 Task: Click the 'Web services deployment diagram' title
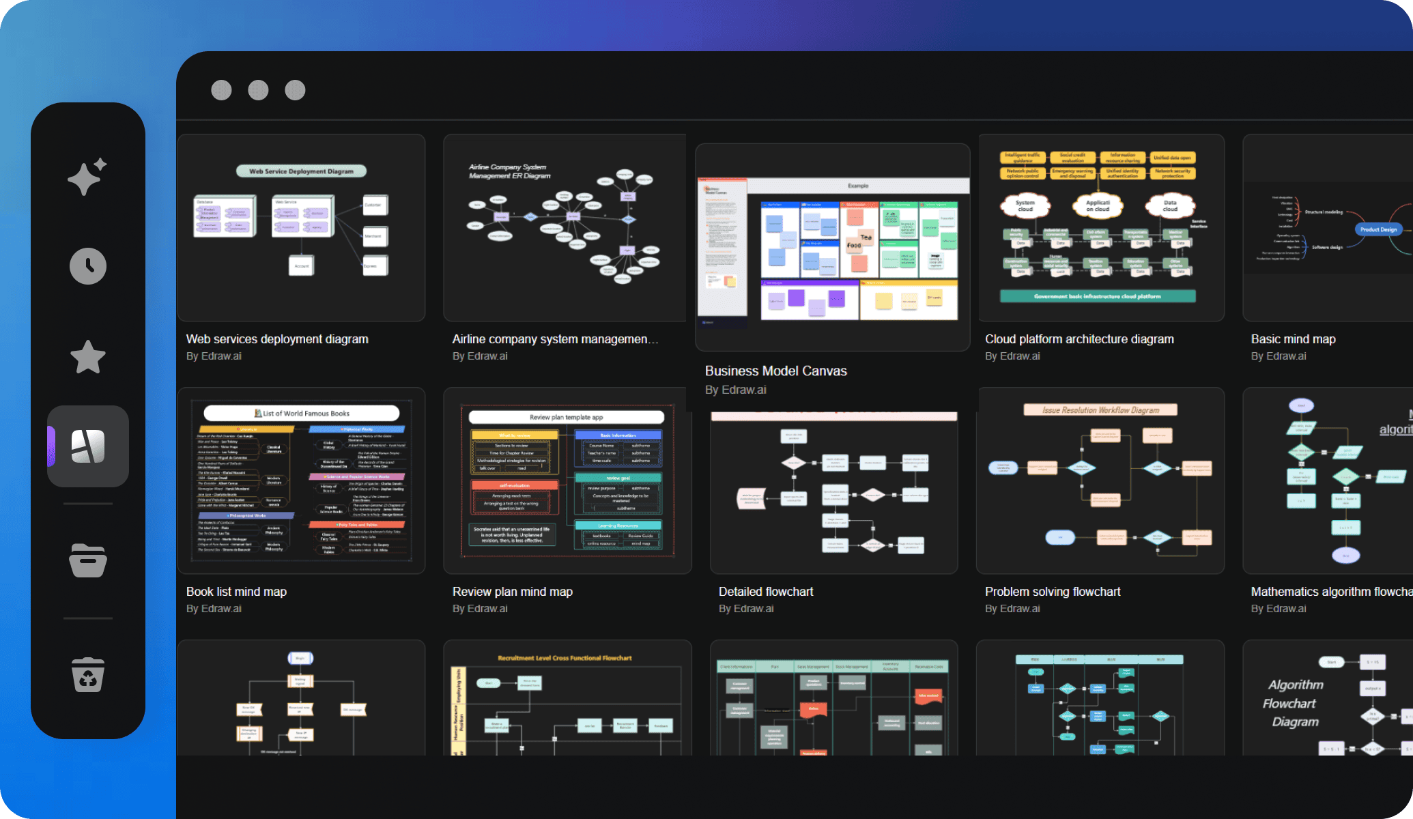(x=277, y=339)
